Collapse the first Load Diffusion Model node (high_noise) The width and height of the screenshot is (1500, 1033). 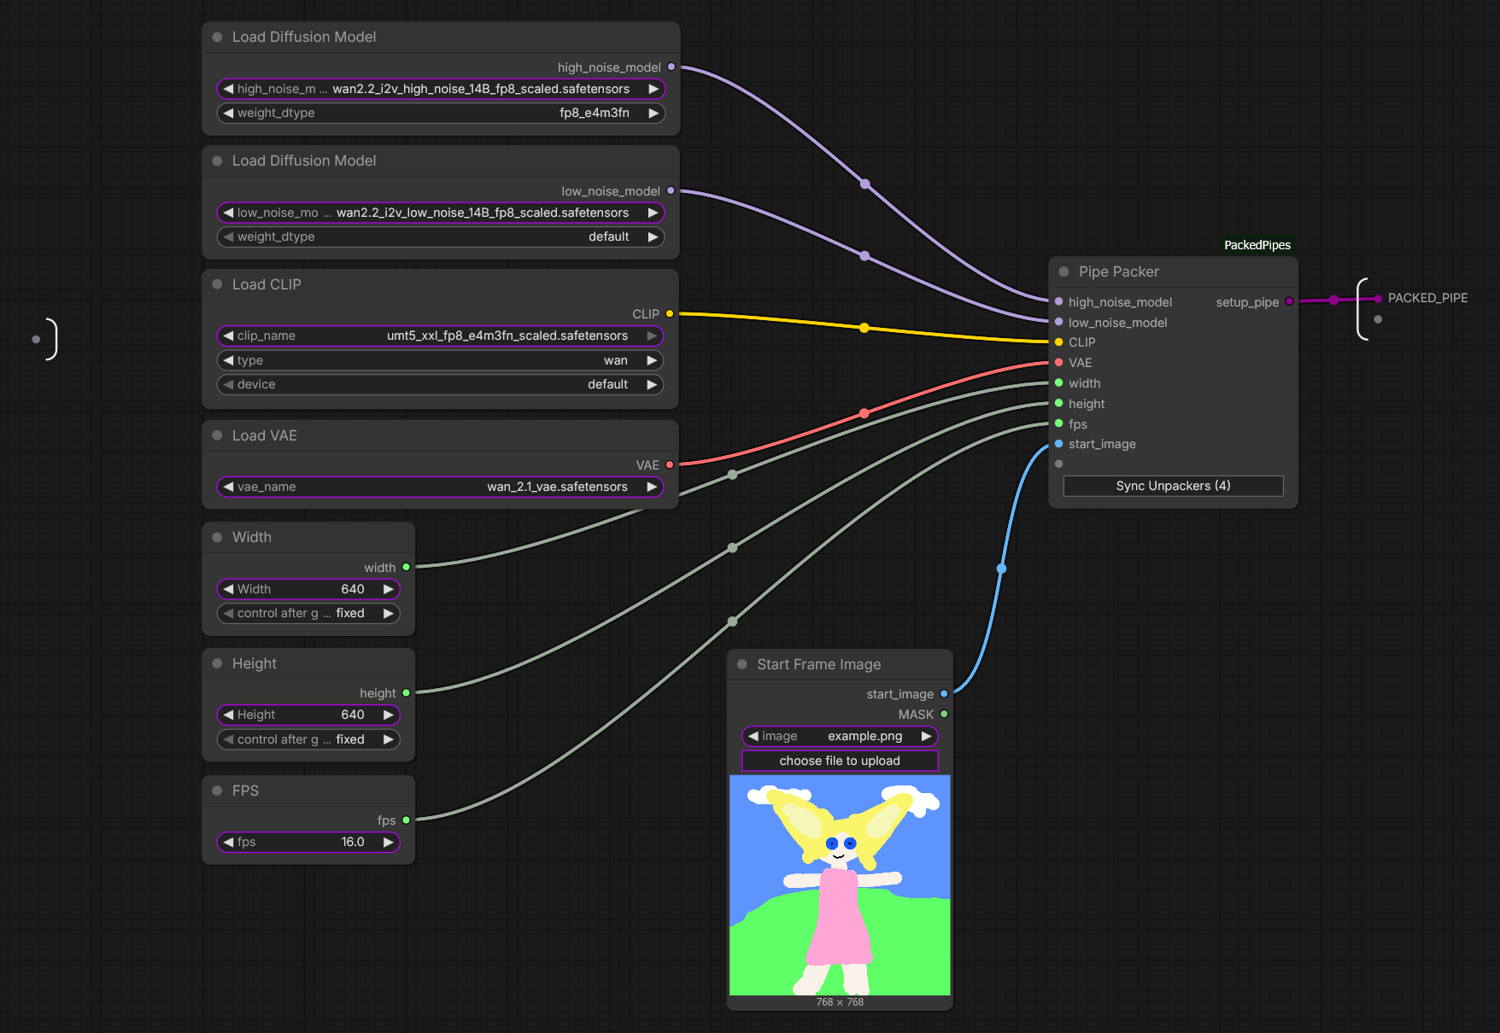[217, 38]
